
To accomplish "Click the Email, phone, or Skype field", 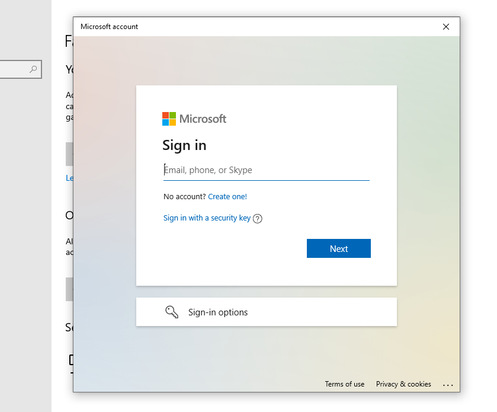I will [266, 170].
